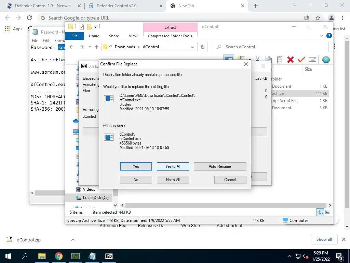Click New Folder quick access icon

(x=89, y=27)
